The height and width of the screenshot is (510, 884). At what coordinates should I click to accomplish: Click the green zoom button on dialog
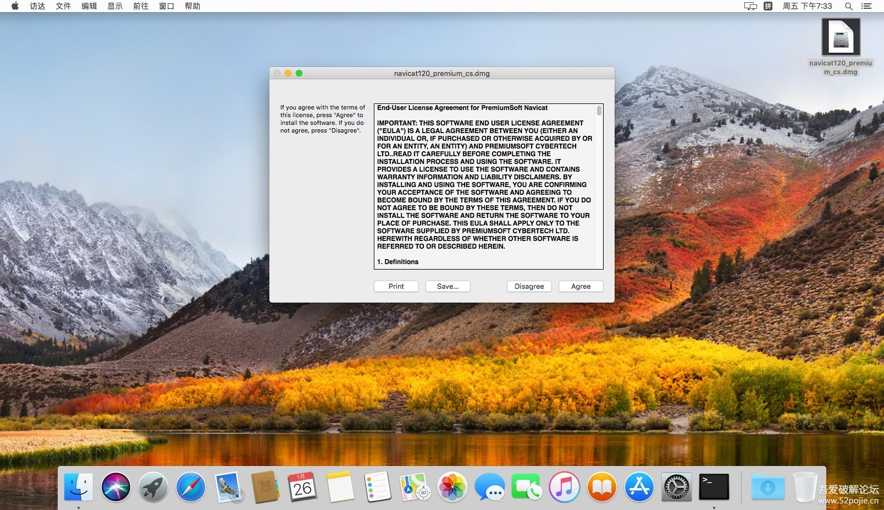(299, 73)
